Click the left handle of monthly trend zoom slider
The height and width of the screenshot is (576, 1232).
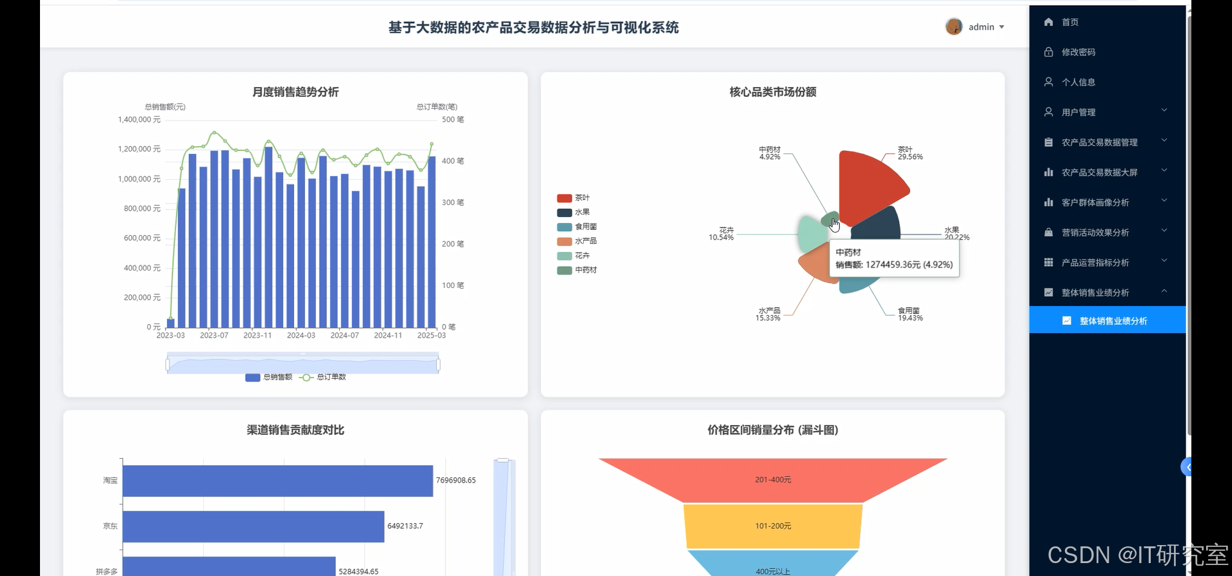tap(168, 365)
